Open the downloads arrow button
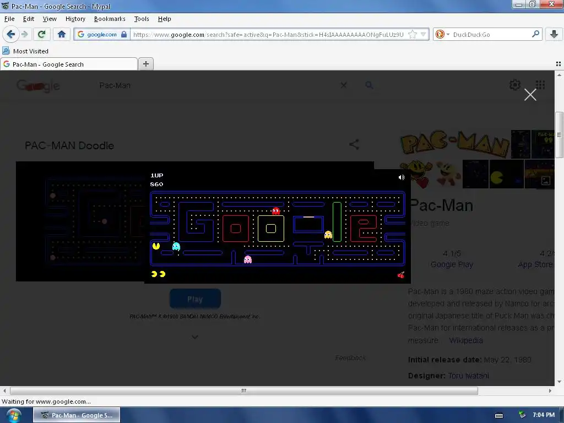The height and width of the screenshot is (423, 564). 554,34
